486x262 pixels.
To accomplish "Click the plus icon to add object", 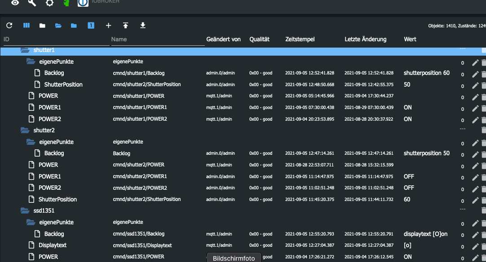I will (108, 26).
